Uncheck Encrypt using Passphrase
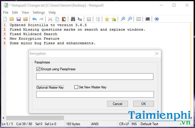Image resolution: width=195 pixels, height=128 pixels. coord(38,69)
